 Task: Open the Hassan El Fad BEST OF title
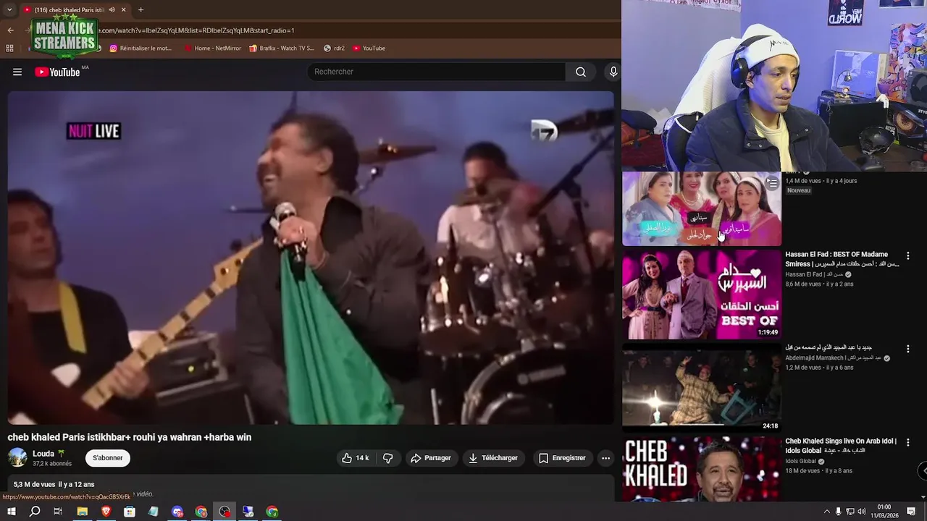point(842,259)
